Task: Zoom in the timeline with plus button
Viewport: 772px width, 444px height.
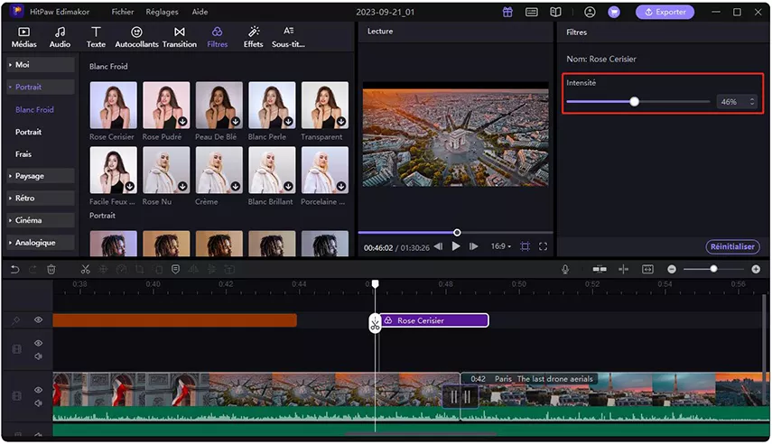Action: [x=756, y=269]
